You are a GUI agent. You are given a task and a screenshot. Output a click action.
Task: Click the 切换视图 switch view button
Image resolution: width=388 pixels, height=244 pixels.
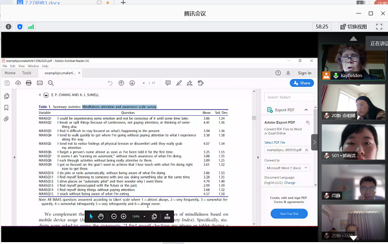coord(354,27)
